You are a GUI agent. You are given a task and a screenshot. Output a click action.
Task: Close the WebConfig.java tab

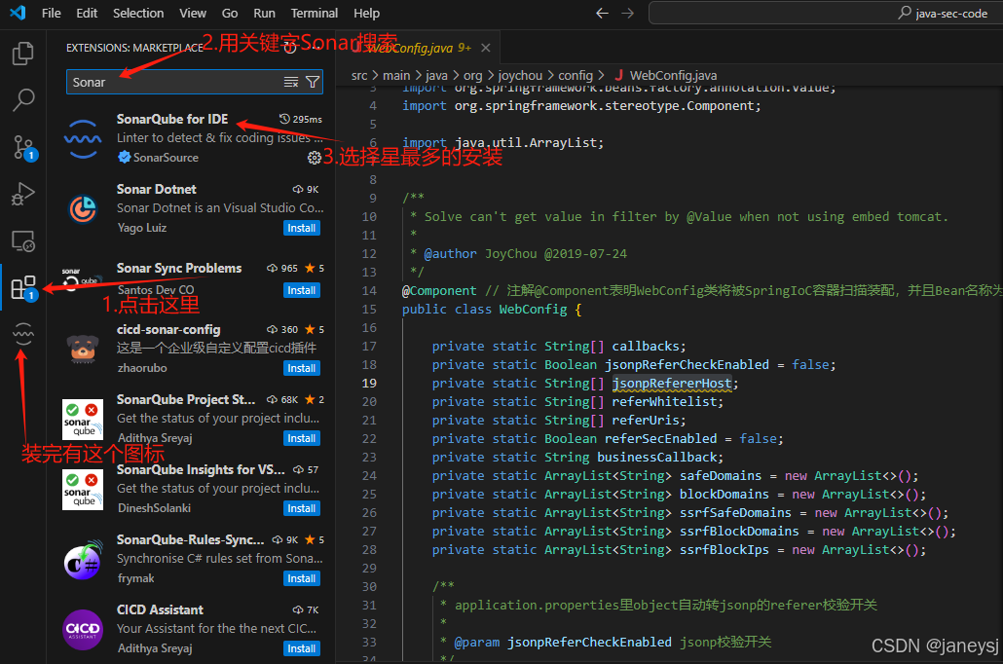(x=486, y=48)
